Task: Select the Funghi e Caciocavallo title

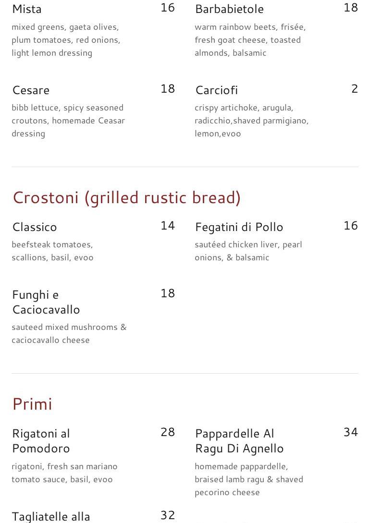Action: (46, 302)
